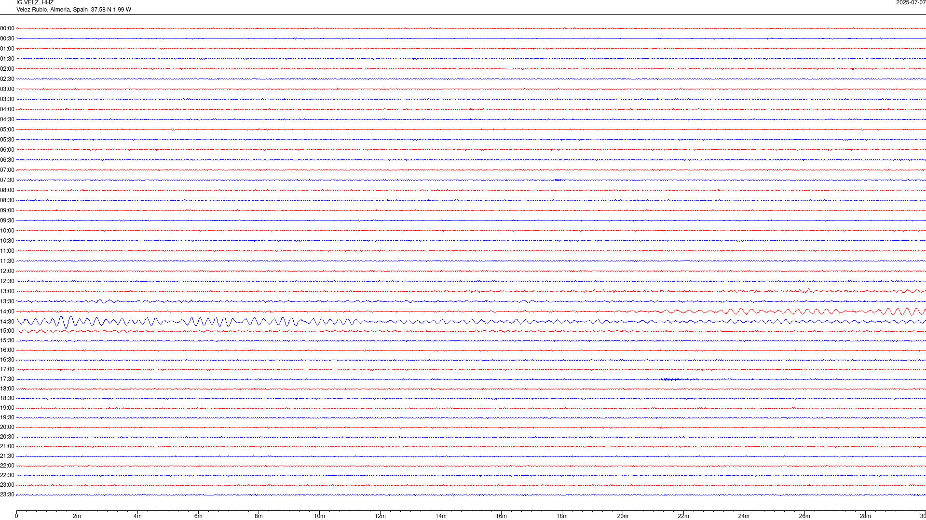Click the 01:00 time row label

(7, 49)
